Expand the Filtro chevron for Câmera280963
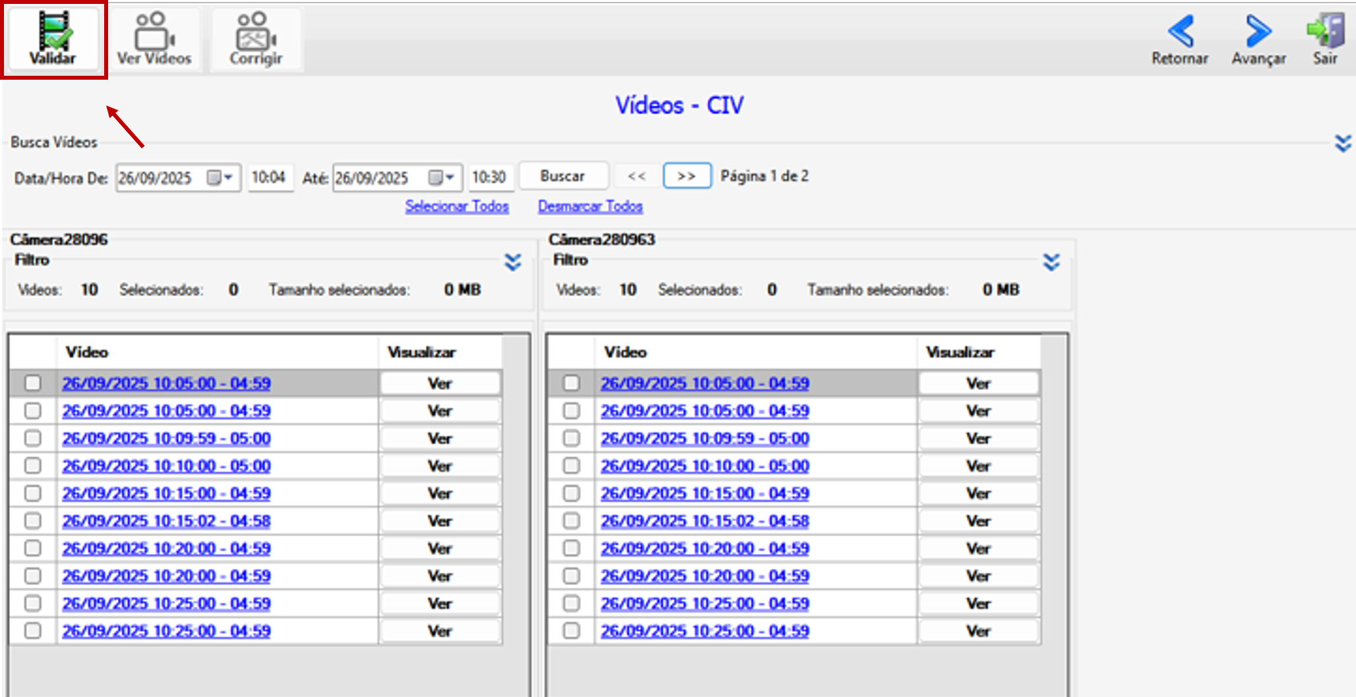The image size is (1356, 697). pos(1051,262)
